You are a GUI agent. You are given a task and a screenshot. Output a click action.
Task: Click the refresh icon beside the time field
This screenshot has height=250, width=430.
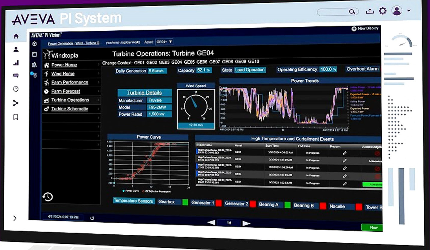tap(92, 218)
